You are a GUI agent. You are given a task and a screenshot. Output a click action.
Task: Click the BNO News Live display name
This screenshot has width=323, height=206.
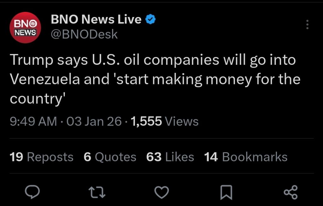pyautogui.click(x=96, y=19)
